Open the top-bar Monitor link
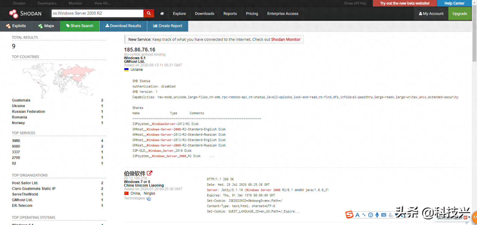The image size is (477, 225). pyautogui.click(x=75, y=3)
